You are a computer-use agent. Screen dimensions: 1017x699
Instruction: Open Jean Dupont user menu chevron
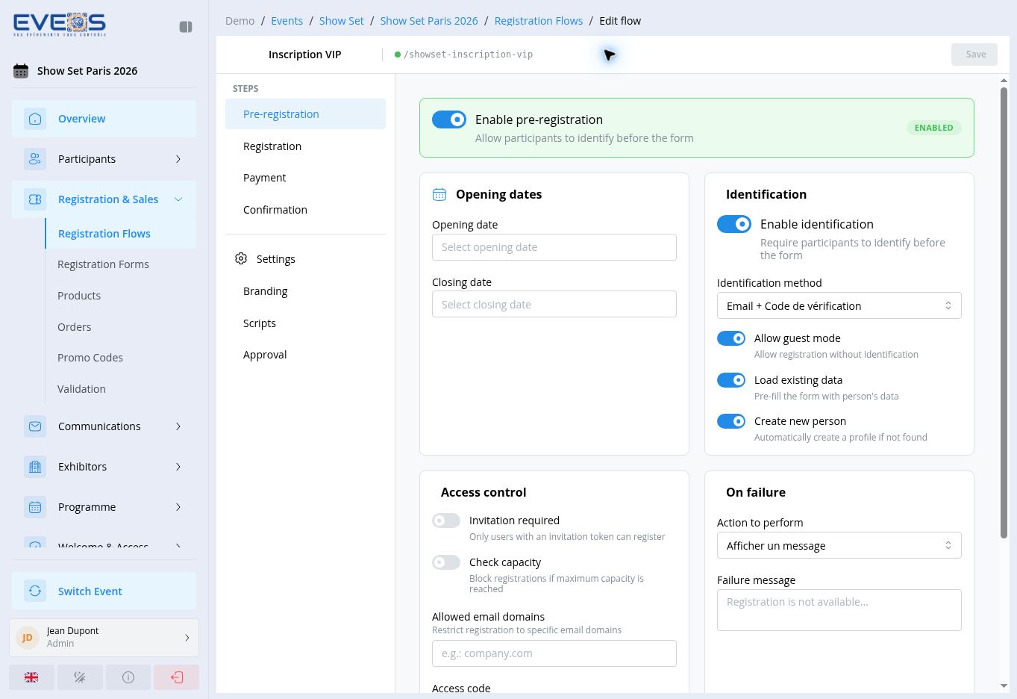pyautogui.click(x=187, y=637)
